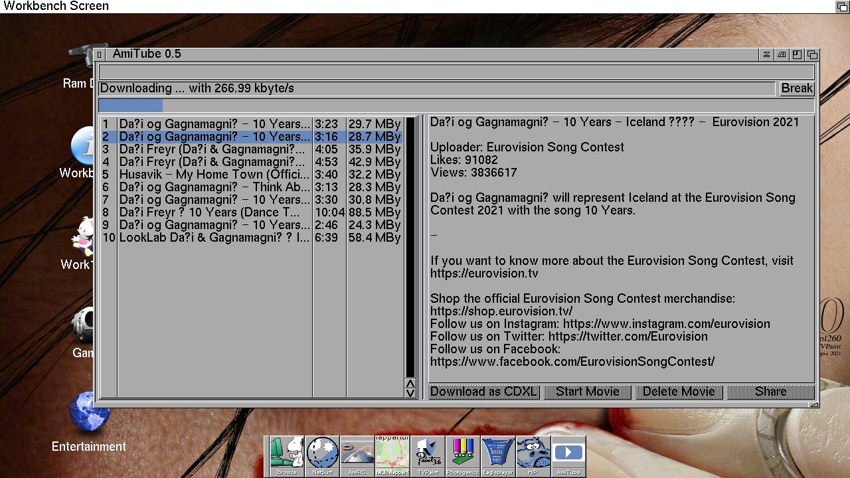Click the Start Movie button
Screen dimensions: 850x478
tap(587, 392)
